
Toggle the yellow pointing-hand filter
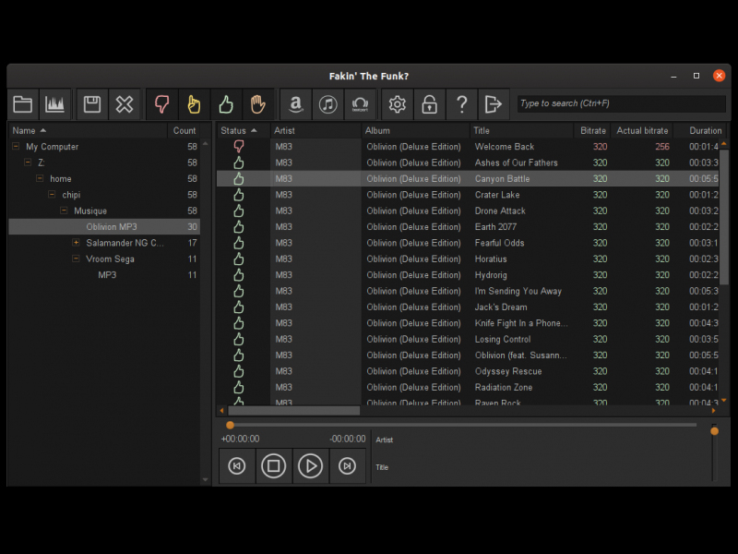[x=193, y=104]
